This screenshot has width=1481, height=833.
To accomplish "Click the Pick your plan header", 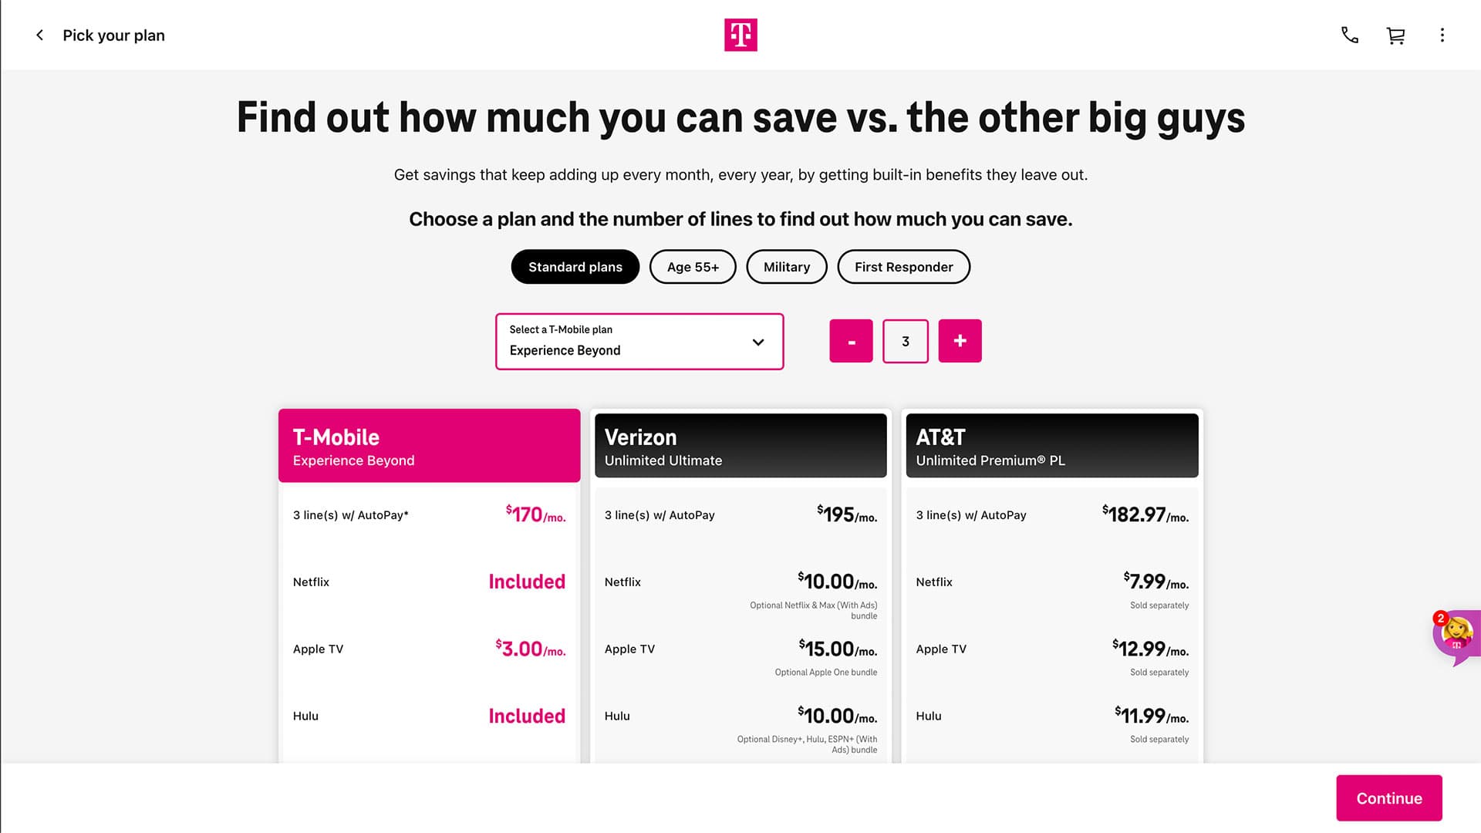I will click(113, 35).
